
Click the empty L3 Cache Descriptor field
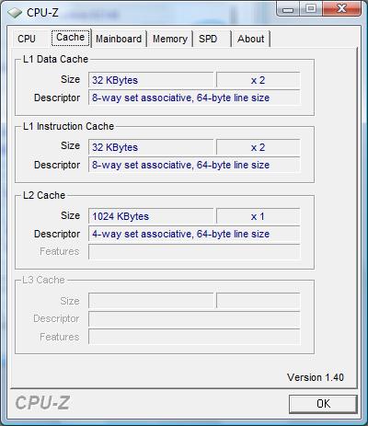coord(194,318)
